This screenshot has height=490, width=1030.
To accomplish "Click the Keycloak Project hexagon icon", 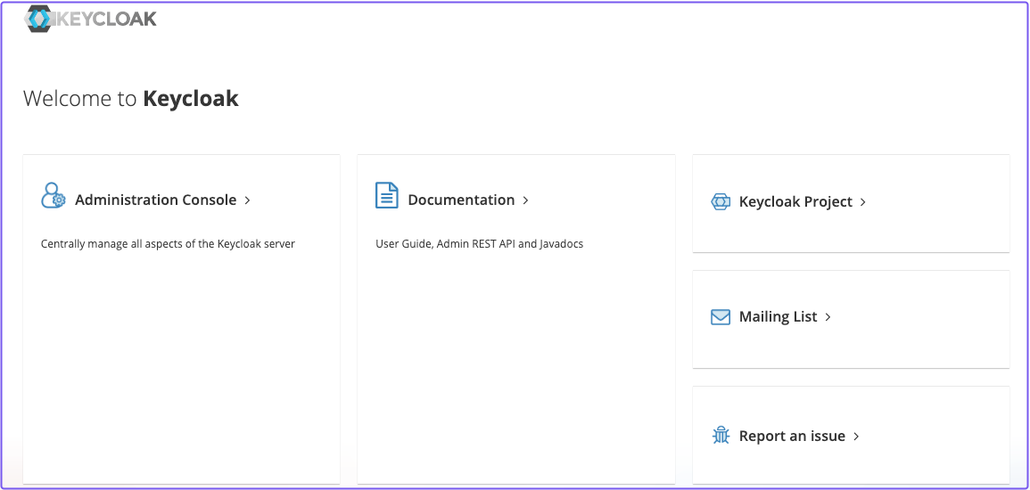I will tap(721, 201).
